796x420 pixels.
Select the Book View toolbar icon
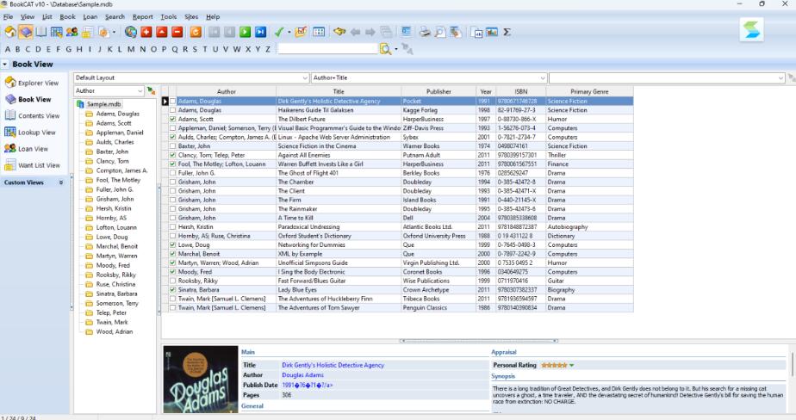click(26, 32)
